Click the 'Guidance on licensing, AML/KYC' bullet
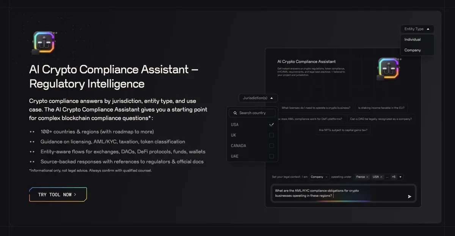This screenshot has height=236, width=455. (x=113, y=142)
